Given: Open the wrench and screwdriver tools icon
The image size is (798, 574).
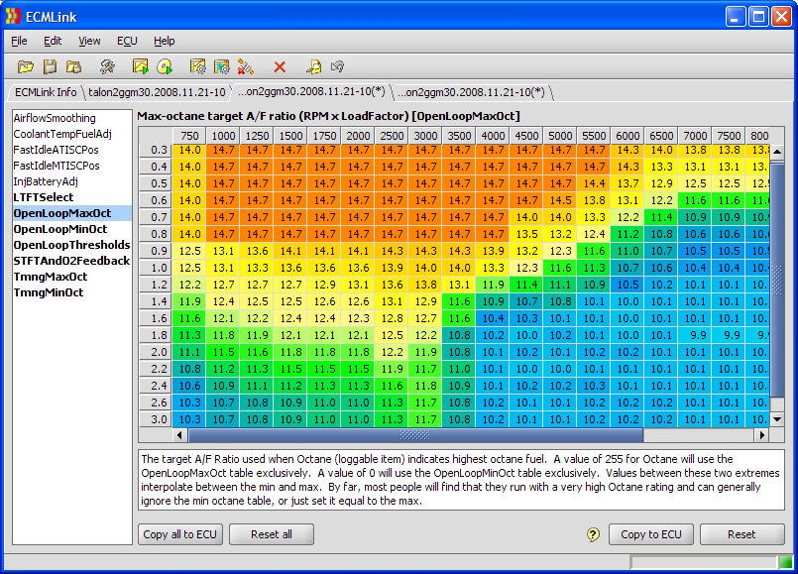Looking at the screenshot, I should (x=107, y=66).
